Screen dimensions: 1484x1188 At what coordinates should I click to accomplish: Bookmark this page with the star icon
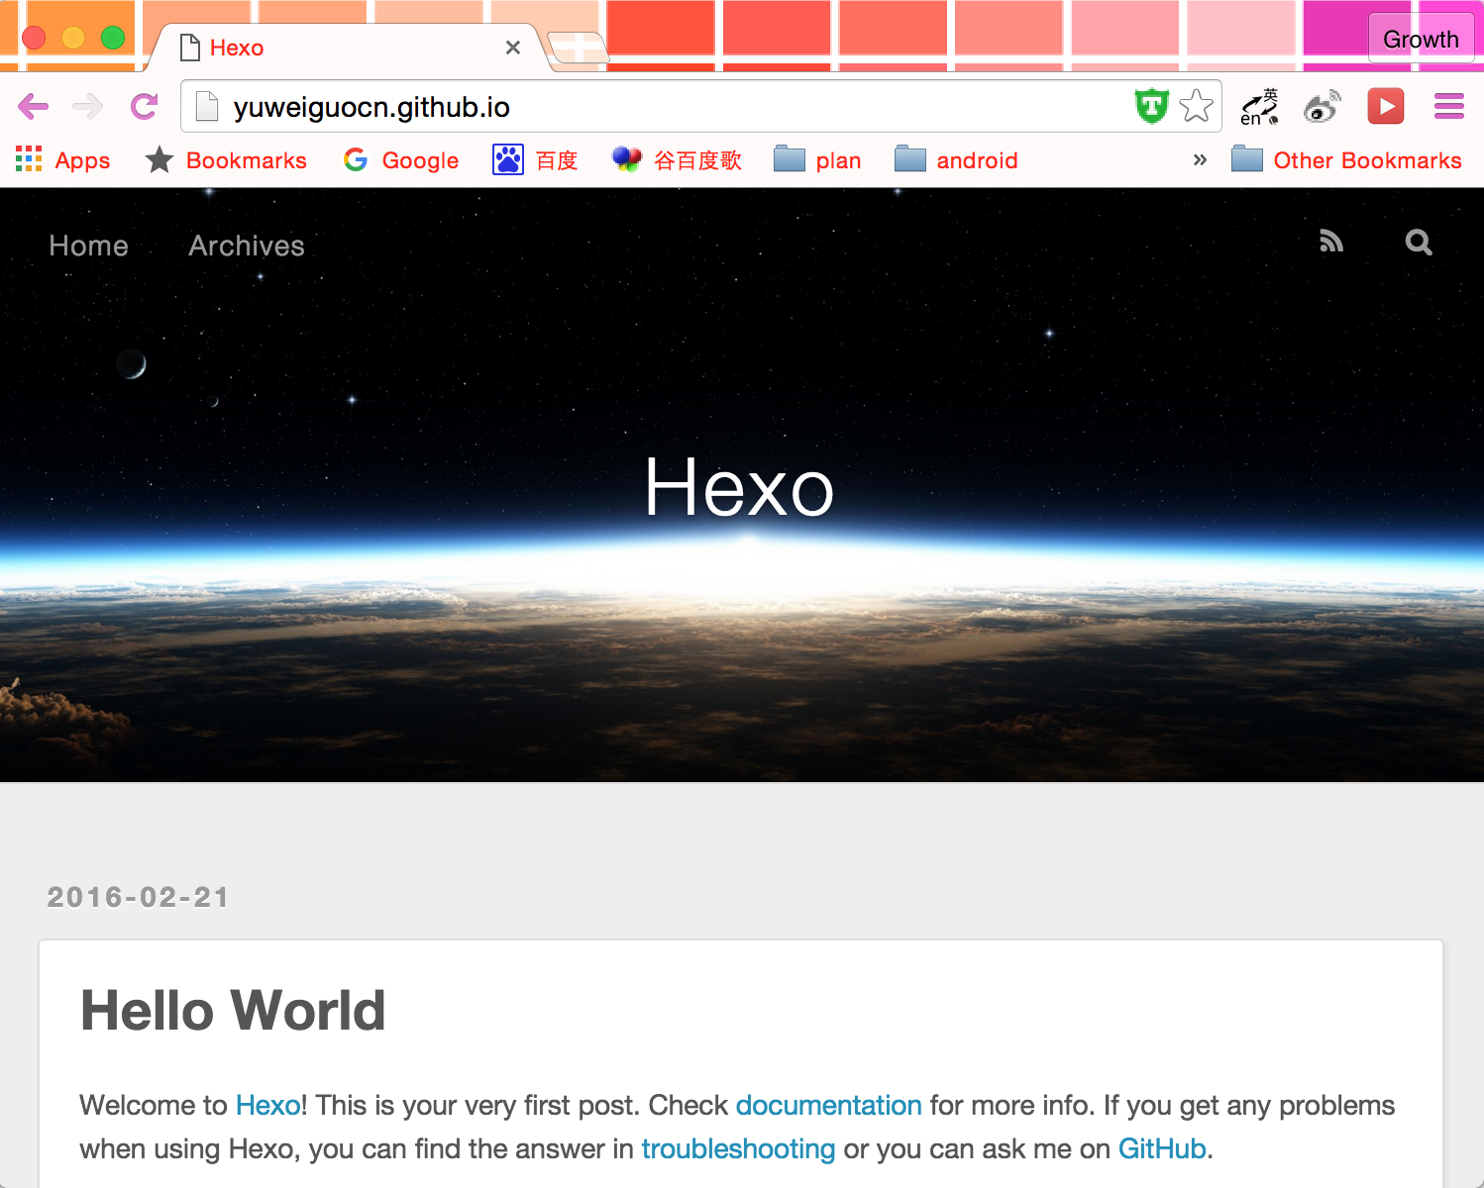(x=1197, y=106)
